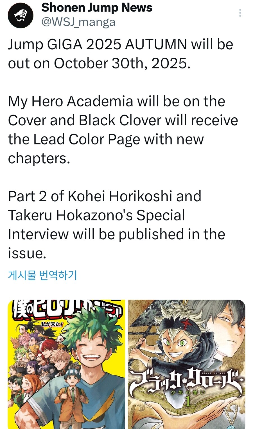Open the My Hero Academia cover image
253x429 pixels.
click(x=66, y=364)
